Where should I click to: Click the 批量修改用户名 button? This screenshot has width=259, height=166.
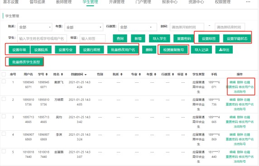click(123, 50)
